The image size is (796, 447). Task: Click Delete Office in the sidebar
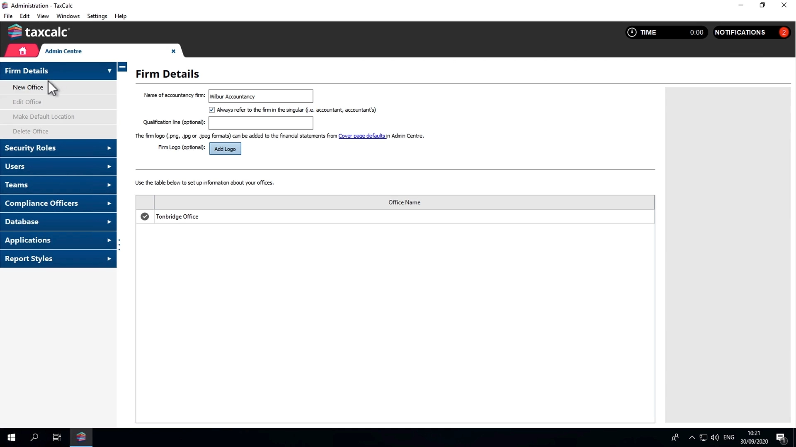[58, 131]
